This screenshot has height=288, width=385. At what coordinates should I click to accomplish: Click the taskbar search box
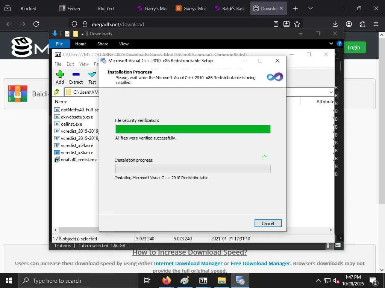click(78, 280)
